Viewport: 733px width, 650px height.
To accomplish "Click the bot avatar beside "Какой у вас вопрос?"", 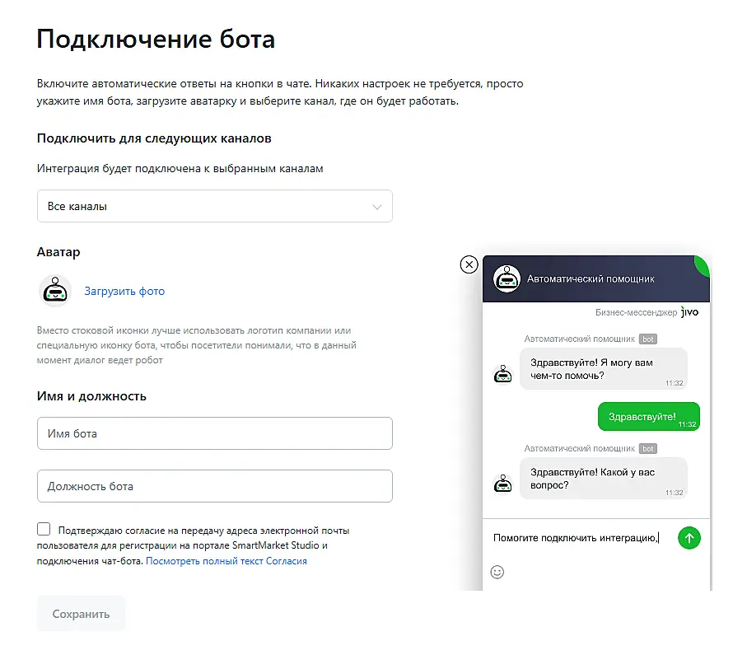I will point(502,484).
